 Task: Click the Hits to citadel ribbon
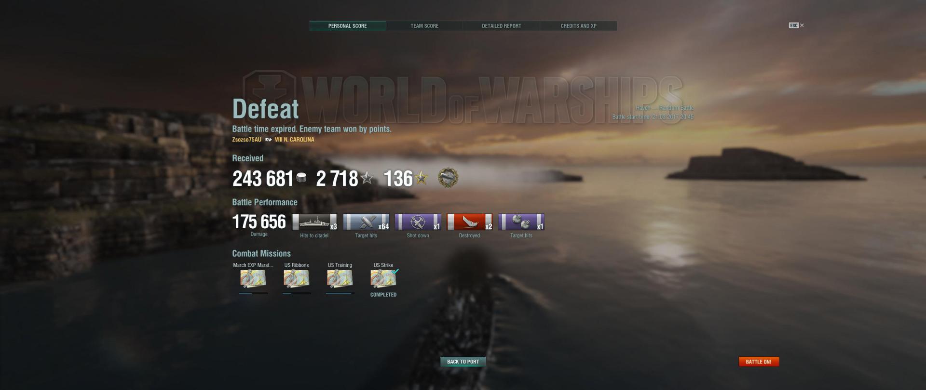pyautogui.click(x=314, y=222)
